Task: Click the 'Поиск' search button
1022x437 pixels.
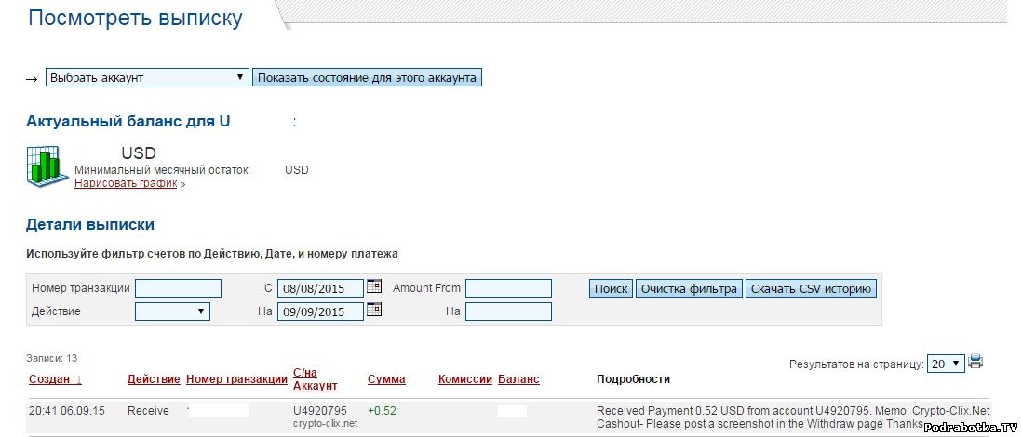Action: (611, 288)
